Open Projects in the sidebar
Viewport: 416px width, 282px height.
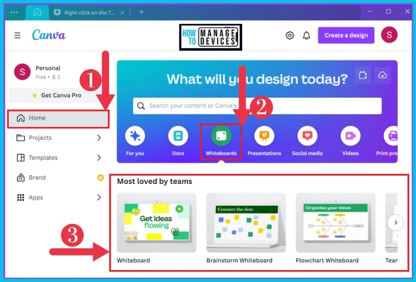(40, 138)
